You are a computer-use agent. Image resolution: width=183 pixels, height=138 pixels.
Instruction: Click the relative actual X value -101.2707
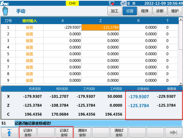pos(59,96)
